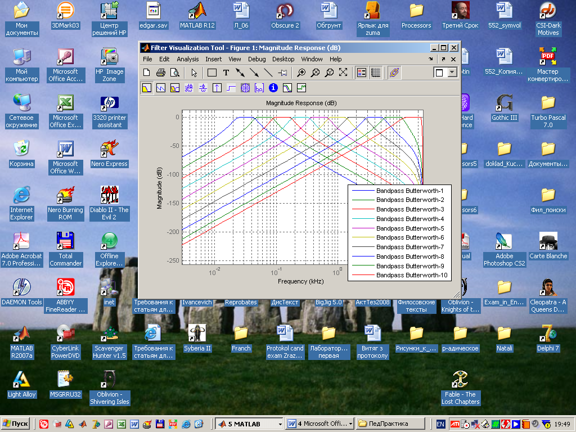Activate the Zoom Y-Axis tool

point(329,73)
